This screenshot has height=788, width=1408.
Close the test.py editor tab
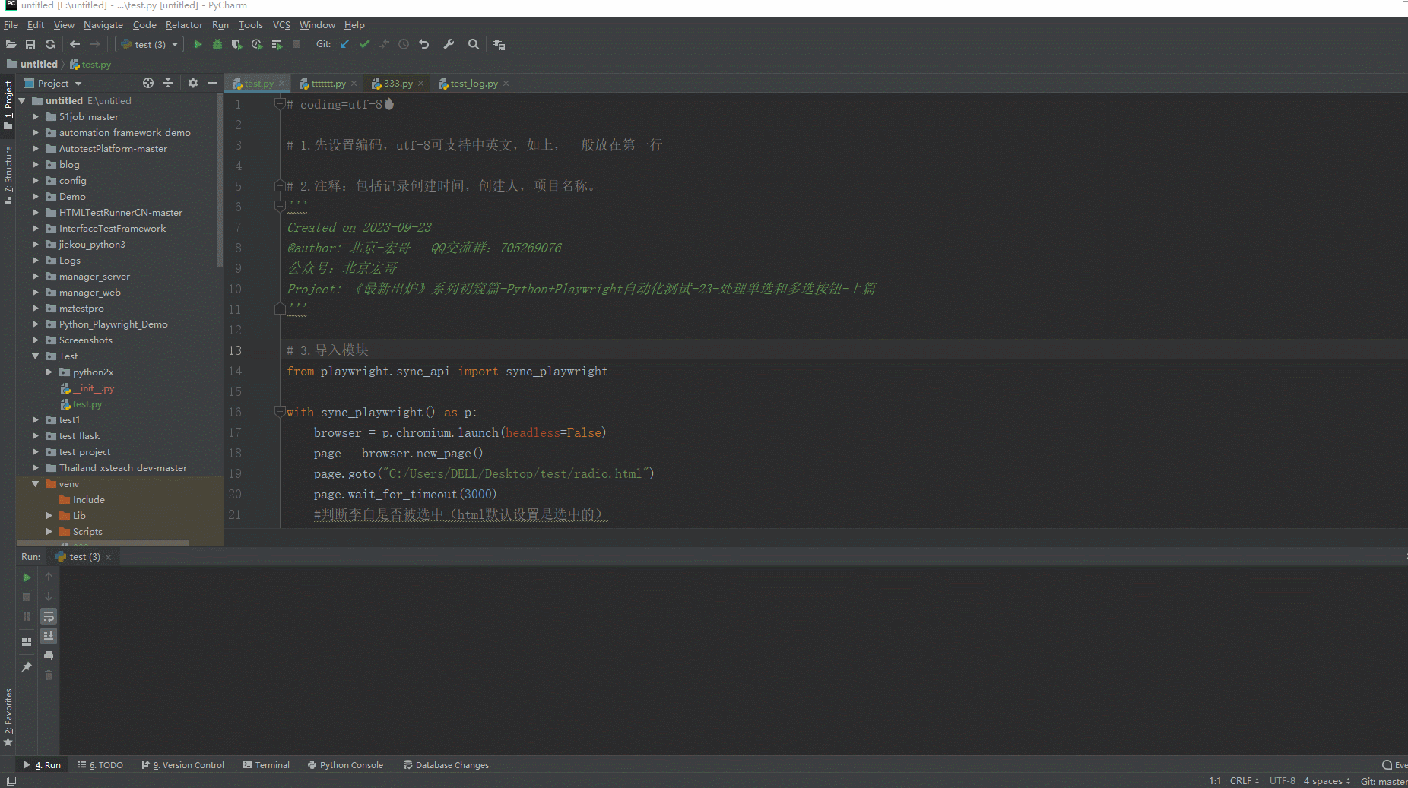[281, 83]
